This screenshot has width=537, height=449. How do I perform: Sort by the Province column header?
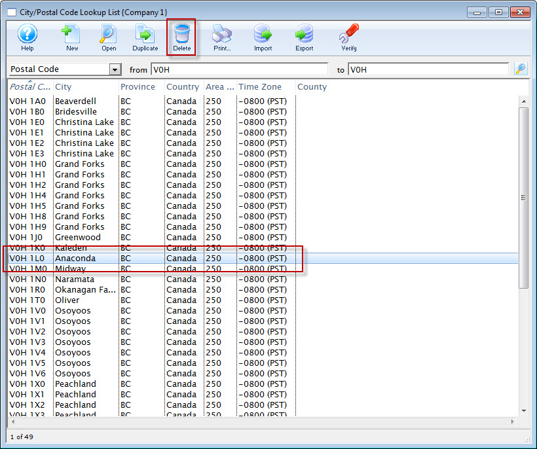[141, 86]
